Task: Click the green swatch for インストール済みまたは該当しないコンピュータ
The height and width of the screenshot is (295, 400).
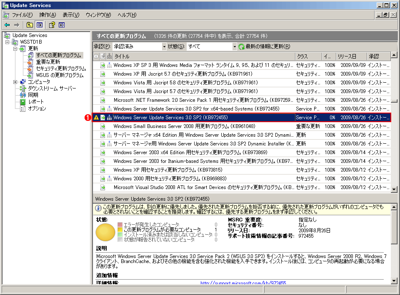Action: tap(120, 234)
